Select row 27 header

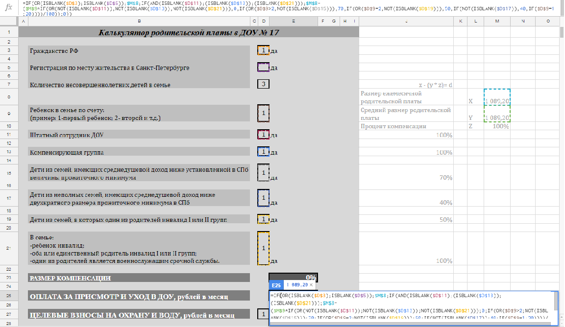tap(9, 314)
